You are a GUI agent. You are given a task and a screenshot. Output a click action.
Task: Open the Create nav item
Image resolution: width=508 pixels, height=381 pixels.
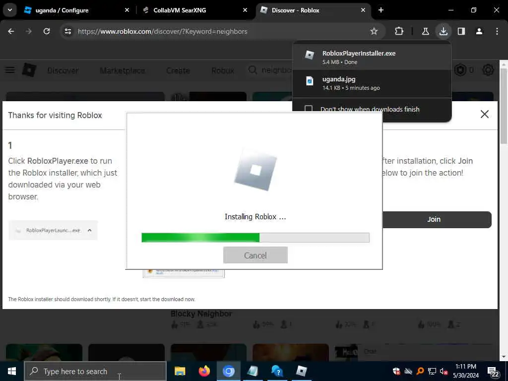point(178,70)
